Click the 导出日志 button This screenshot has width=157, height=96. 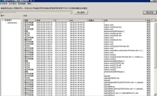pyautogui.click(x=150, y=12)
